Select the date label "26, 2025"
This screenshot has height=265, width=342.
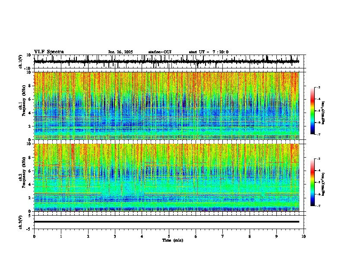(124, 52)
